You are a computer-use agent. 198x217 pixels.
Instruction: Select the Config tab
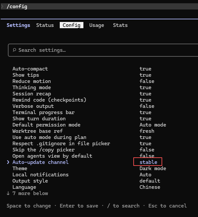point(71,25)
